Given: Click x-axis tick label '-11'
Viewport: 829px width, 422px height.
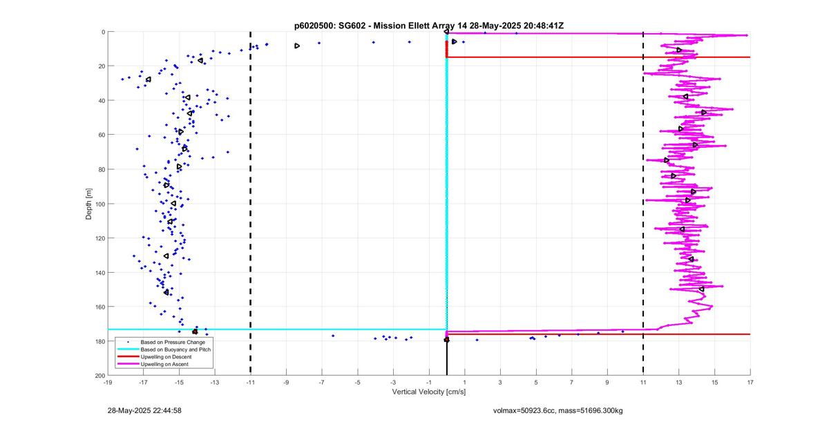Looking at the screenshot, I should 250,382.
